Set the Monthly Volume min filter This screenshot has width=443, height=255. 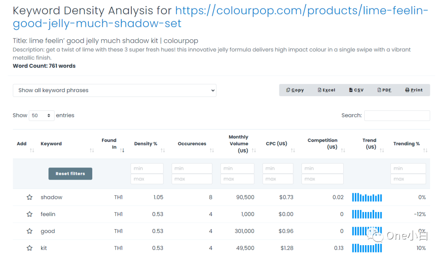click(x=237, y=169)
